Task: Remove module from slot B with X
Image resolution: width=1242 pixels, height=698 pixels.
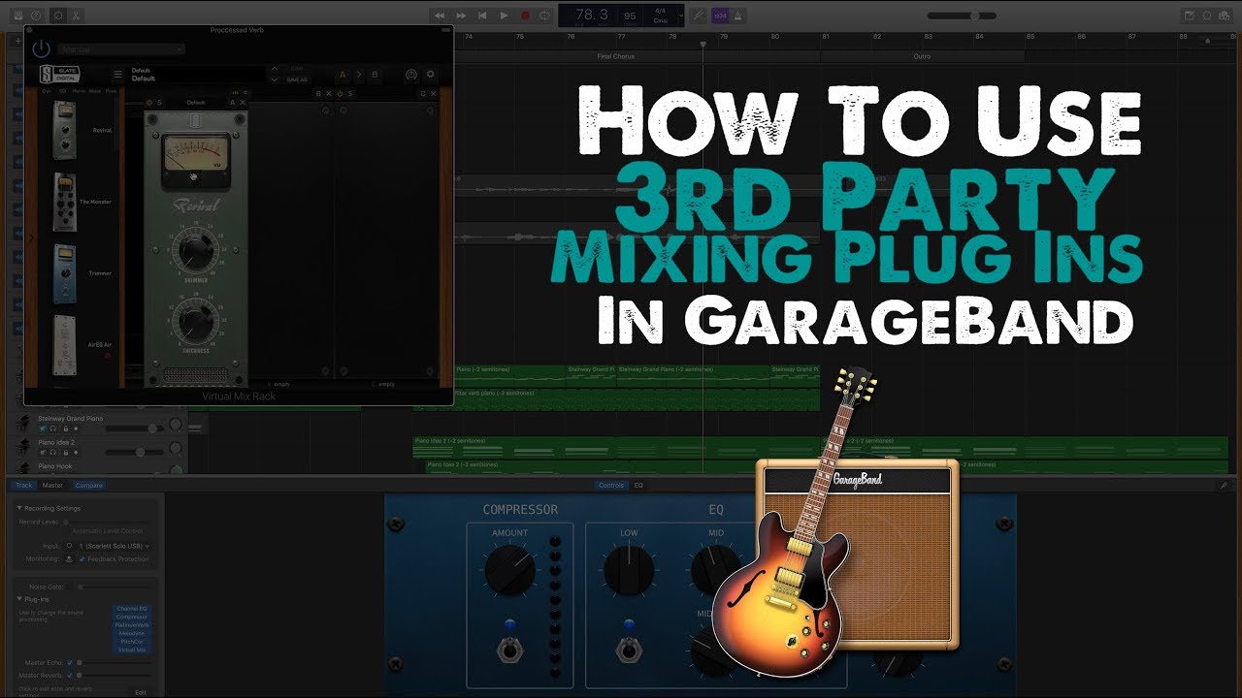Action: click(328, 94)
